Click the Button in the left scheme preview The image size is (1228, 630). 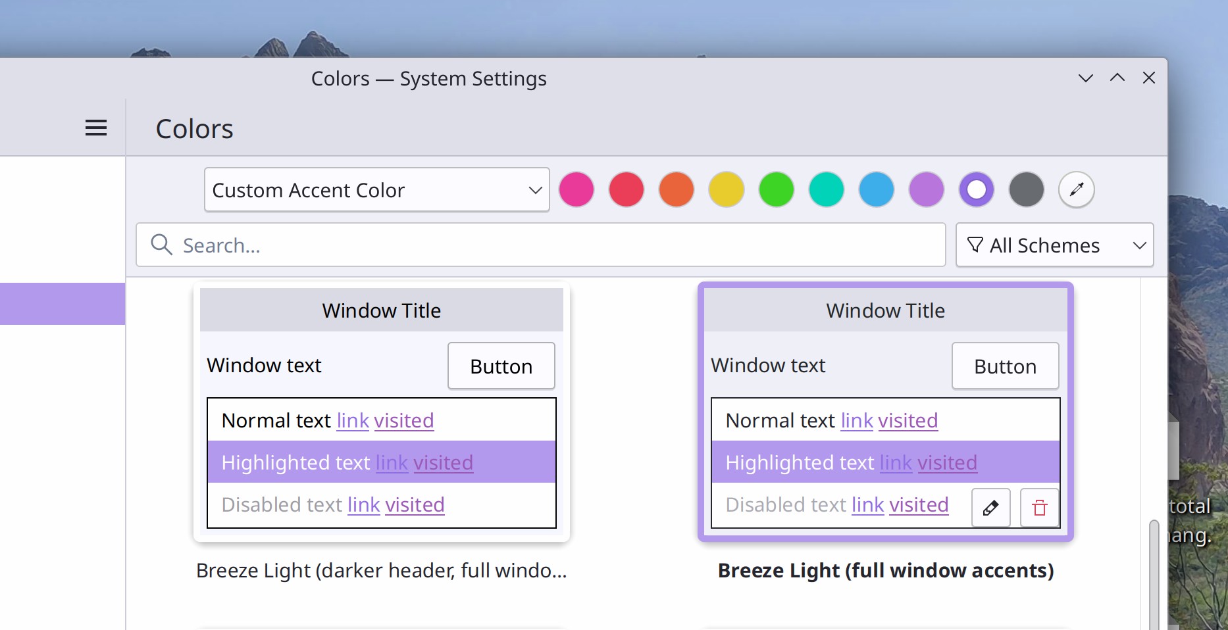coord(501,366)
